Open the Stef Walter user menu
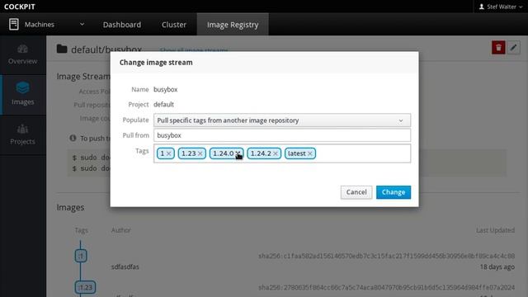 [501, 7]
